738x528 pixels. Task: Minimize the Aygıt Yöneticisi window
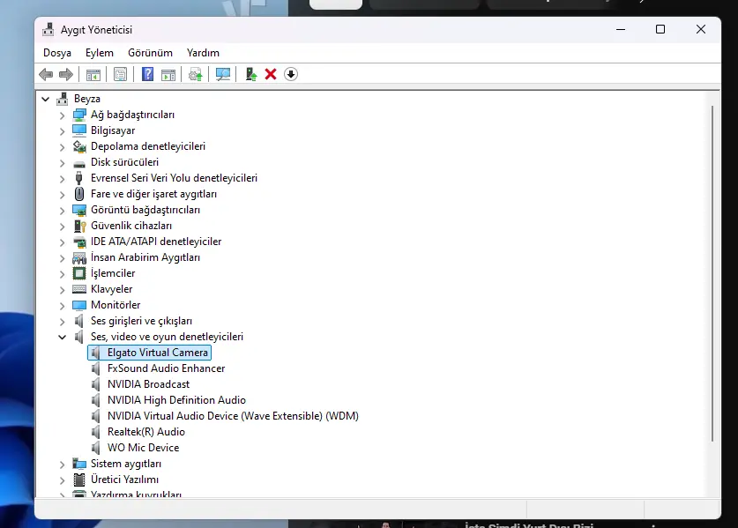(x=621, y=30)
